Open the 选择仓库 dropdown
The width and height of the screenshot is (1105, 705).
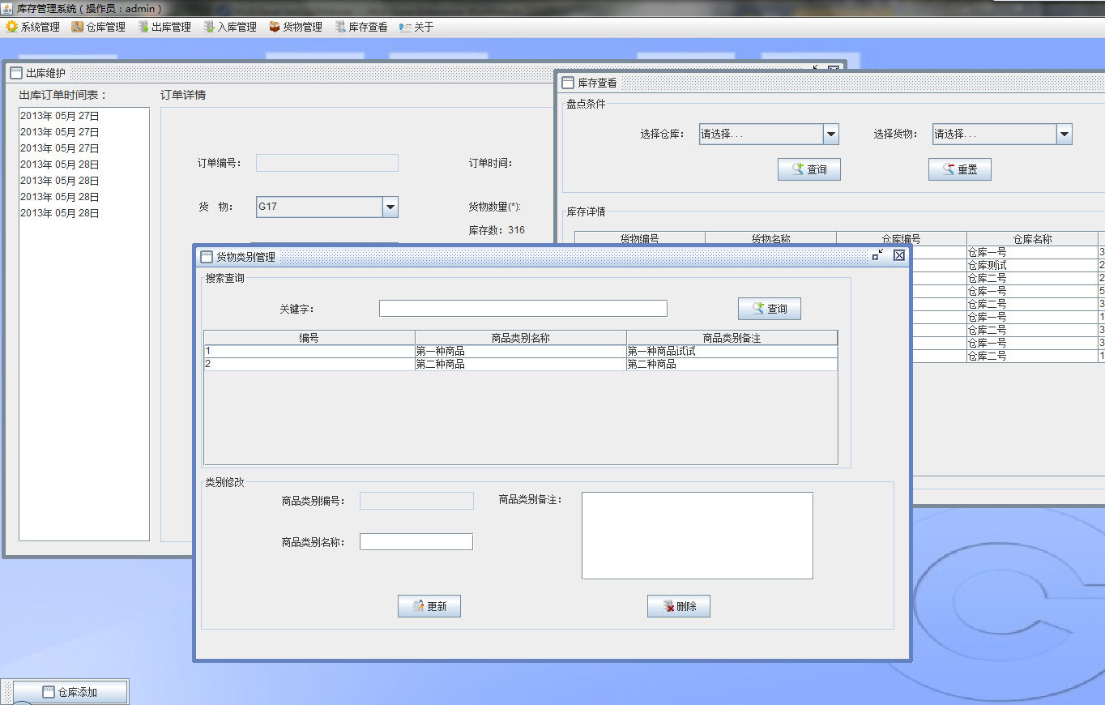830,134
